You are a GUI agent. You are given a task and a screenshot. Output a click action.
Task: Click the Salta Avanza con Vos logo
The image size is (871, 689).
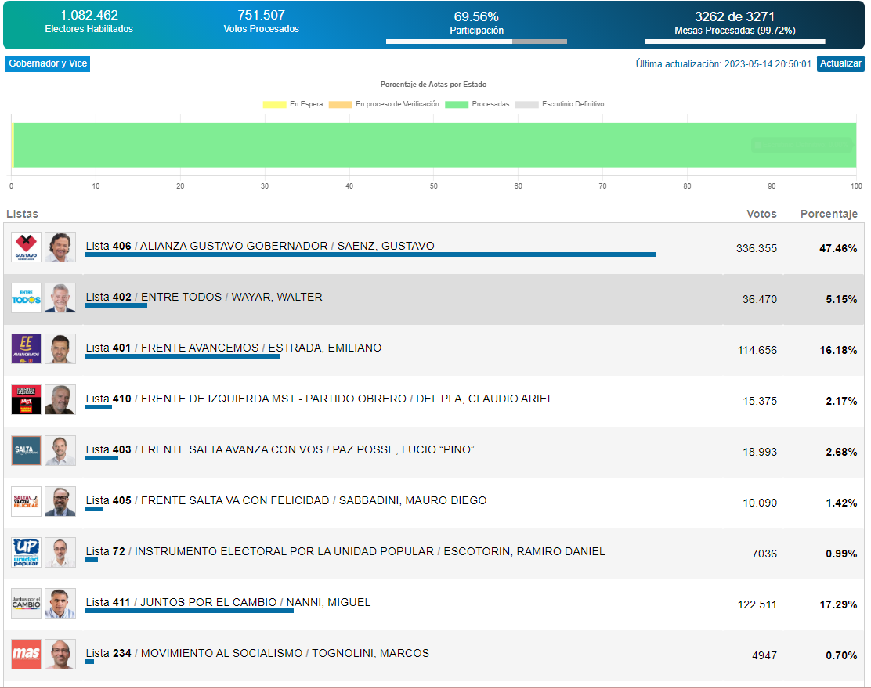pos(27,451)
